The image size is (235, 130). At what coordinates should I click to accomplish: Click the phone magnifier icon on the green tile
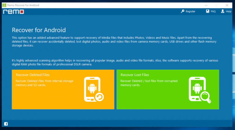pyautogui.click(x=200, y=90)
